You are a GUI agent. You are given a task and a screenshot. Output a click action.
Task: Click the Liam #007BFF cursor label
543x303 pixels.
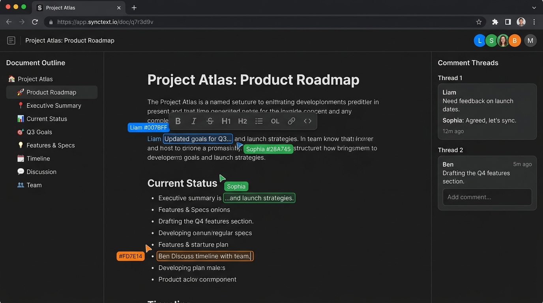pos(149,127)
